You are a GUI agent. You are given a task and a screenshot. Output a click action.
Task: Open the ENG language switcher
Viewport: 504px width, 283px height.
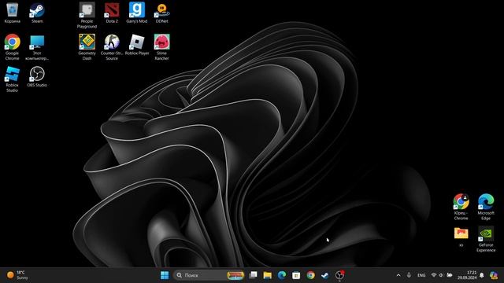point(421,275)
